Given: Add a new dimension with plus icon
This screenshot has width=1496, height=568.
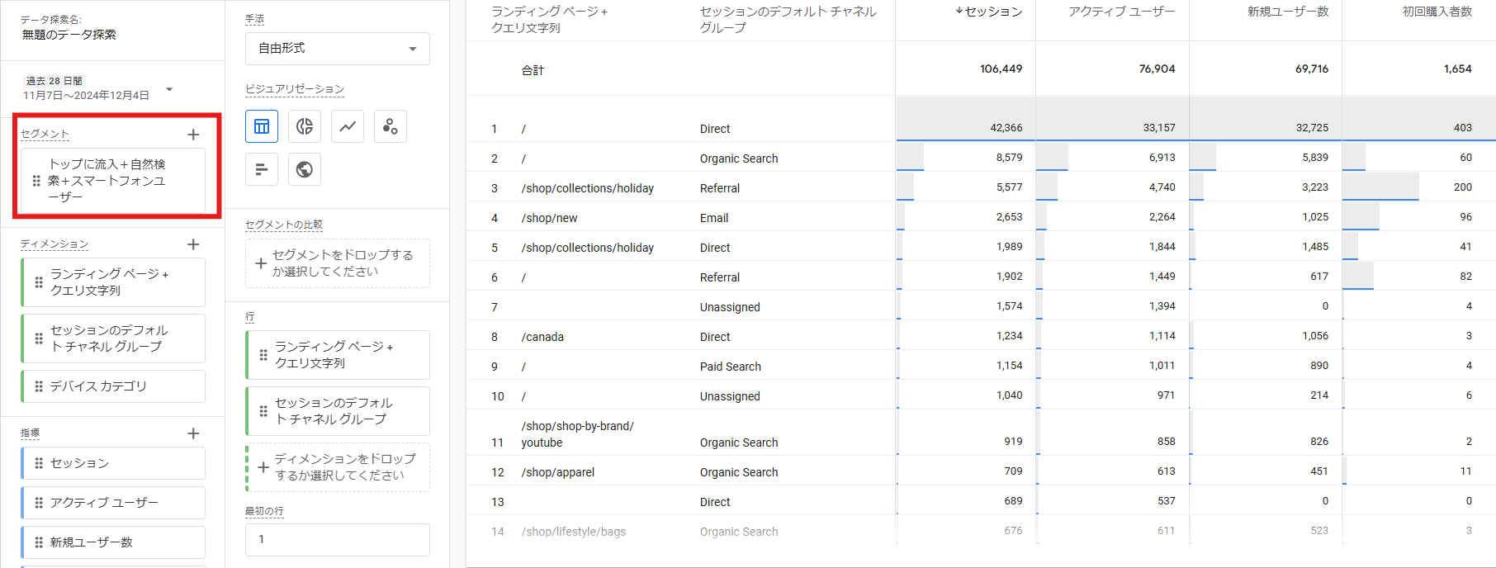Looking at the screenshot, I should tap(193, 244).
